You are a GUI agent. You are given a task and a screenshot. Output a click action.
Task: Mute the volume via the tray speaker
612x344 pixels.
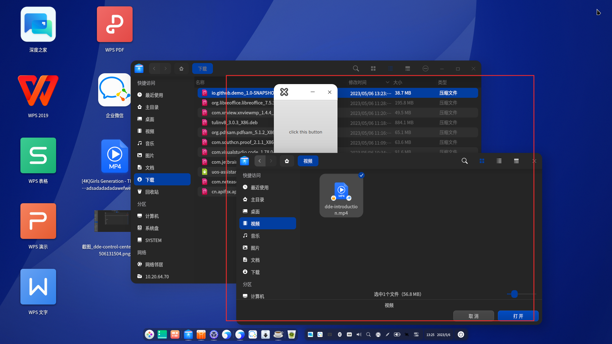359,334
